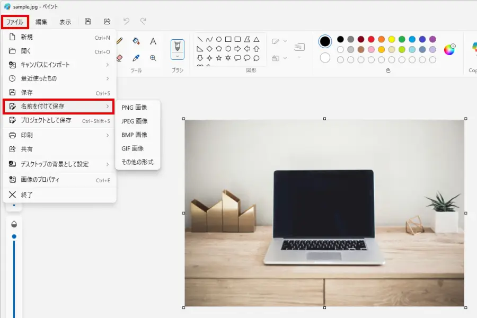Viewport: 477px width, 318px height.
Task: Select the Fill bucket tool
Action: pyautogui.click(x=136, y=41)
